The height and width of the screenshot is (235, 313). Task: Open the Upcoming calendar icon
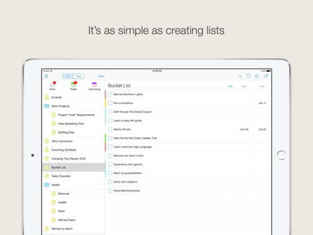(95, 85)
